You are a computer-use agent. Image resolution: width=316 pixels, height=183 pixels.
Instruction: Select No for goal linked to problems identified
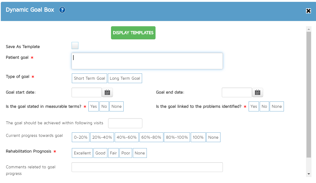264,106
